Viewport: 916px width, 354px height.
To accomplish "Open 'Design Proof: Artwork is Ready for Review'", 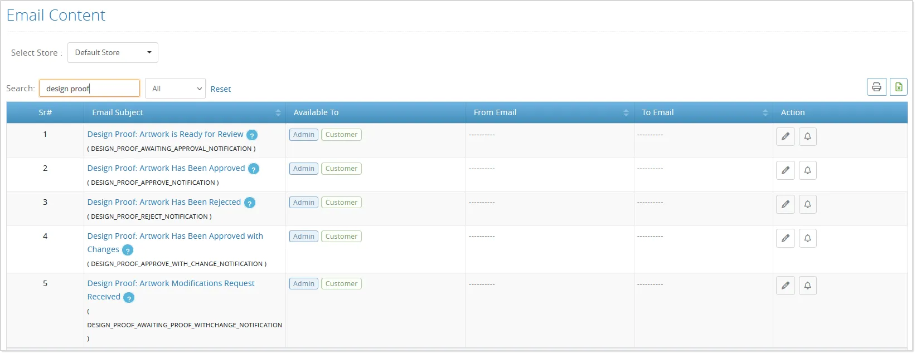I will click(x=165, y=134).
